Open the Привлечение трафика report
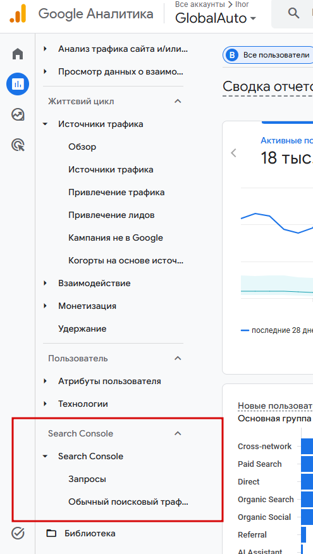 [116, 192]
